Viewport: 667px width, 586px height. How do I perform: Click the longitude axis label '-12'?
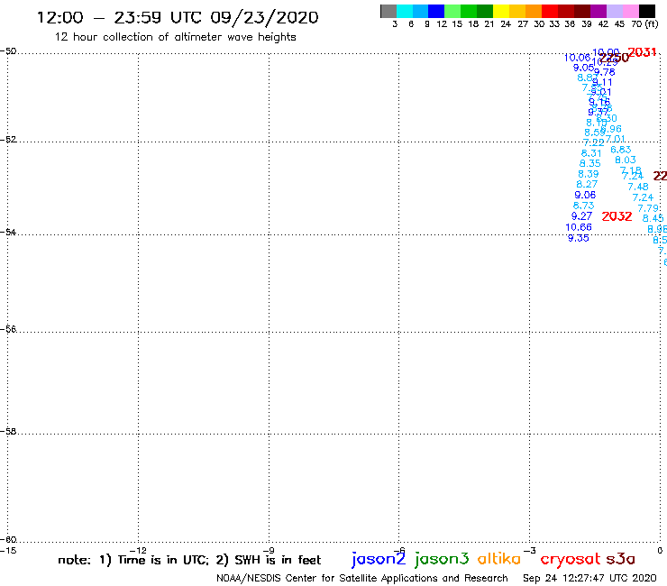(138, 551)
